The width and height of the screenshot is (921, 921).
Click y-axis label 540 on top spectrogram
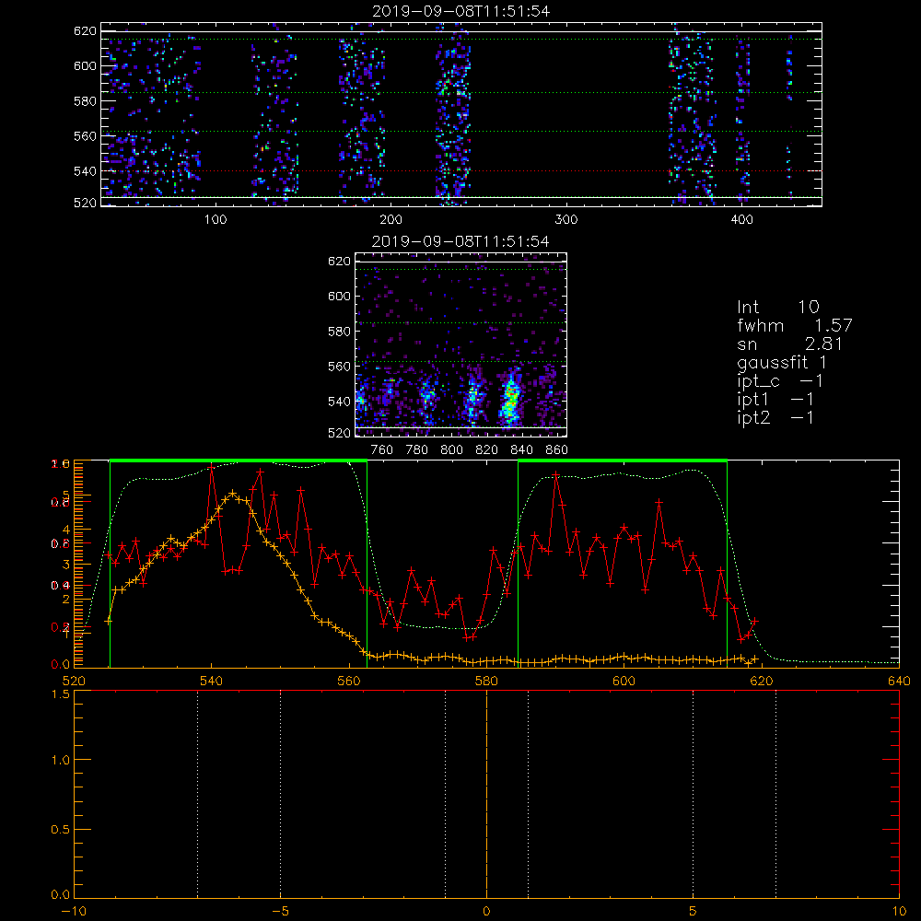pyautogui.click(x=85, y=171)
